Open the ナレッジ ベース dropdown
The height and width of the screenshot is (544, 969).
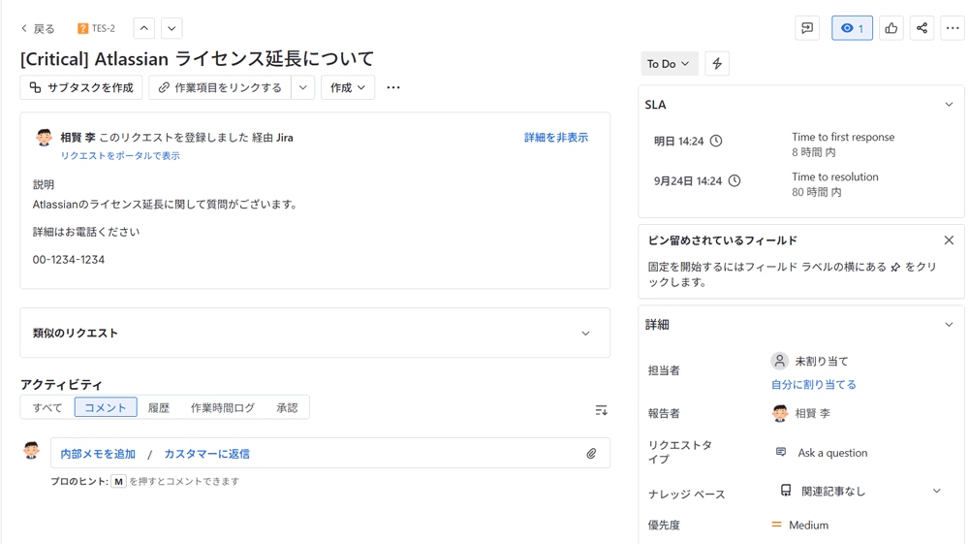pos(936,491)
